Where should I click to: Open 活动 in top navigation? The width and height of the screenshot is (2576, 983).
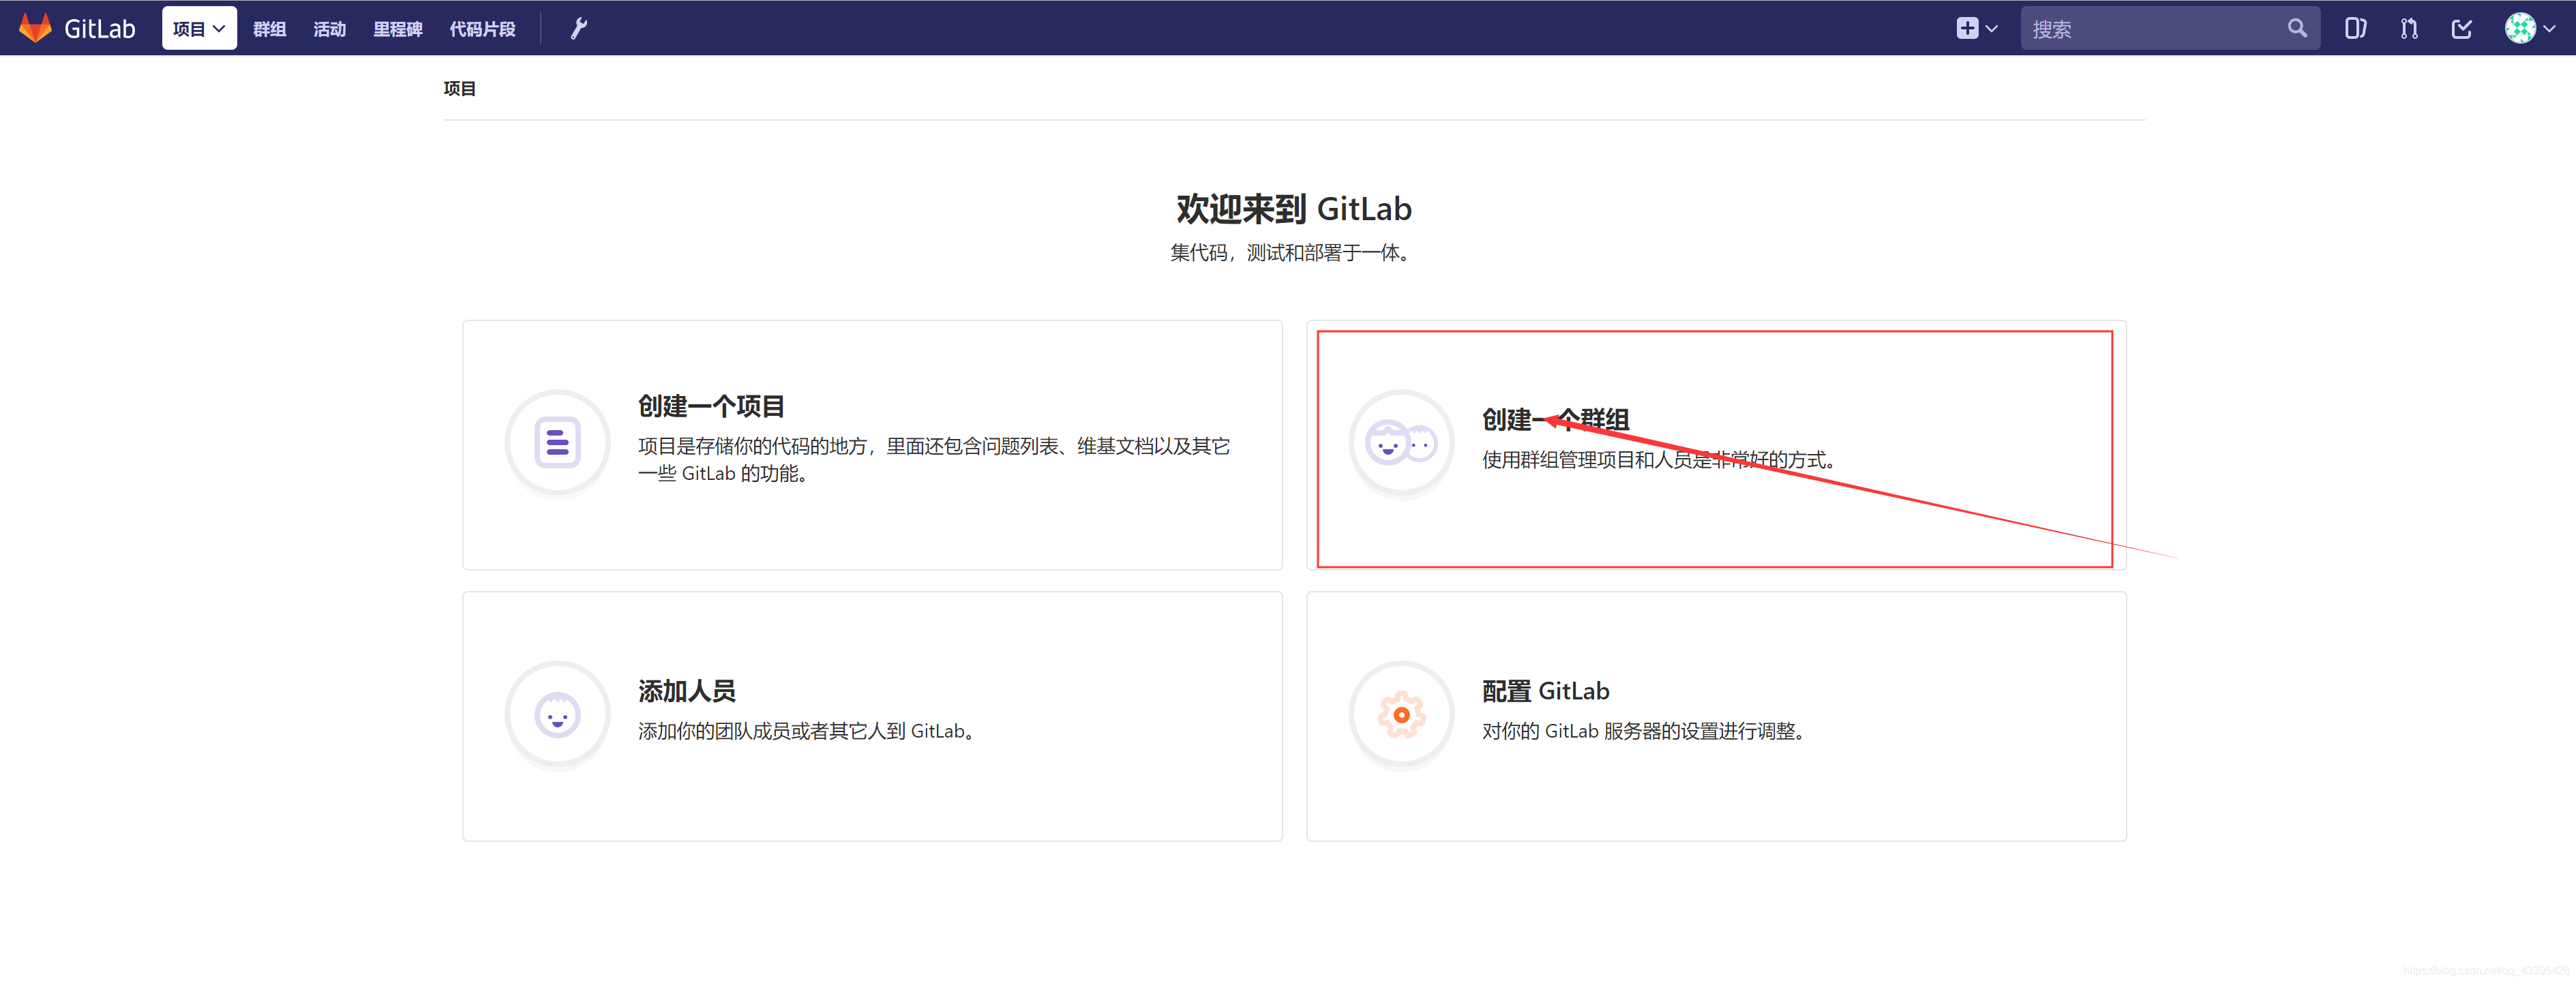coord(329,29)
